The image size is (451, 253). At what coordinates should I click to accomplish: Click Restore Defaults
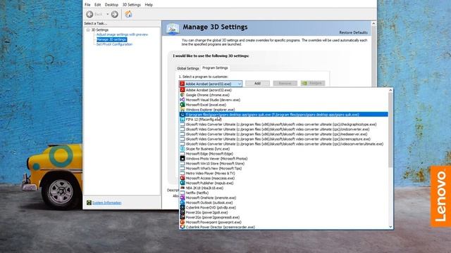click(x=353, y=32)
